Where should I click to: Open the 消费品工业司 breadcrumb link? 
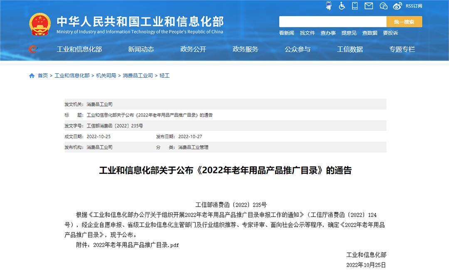click(138, 76)
